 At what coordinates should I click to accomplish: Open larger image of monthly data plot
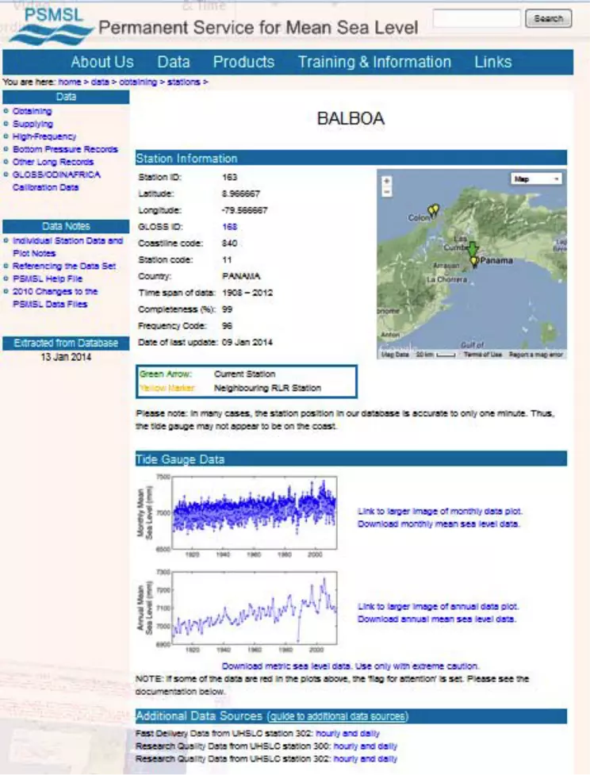440,511
